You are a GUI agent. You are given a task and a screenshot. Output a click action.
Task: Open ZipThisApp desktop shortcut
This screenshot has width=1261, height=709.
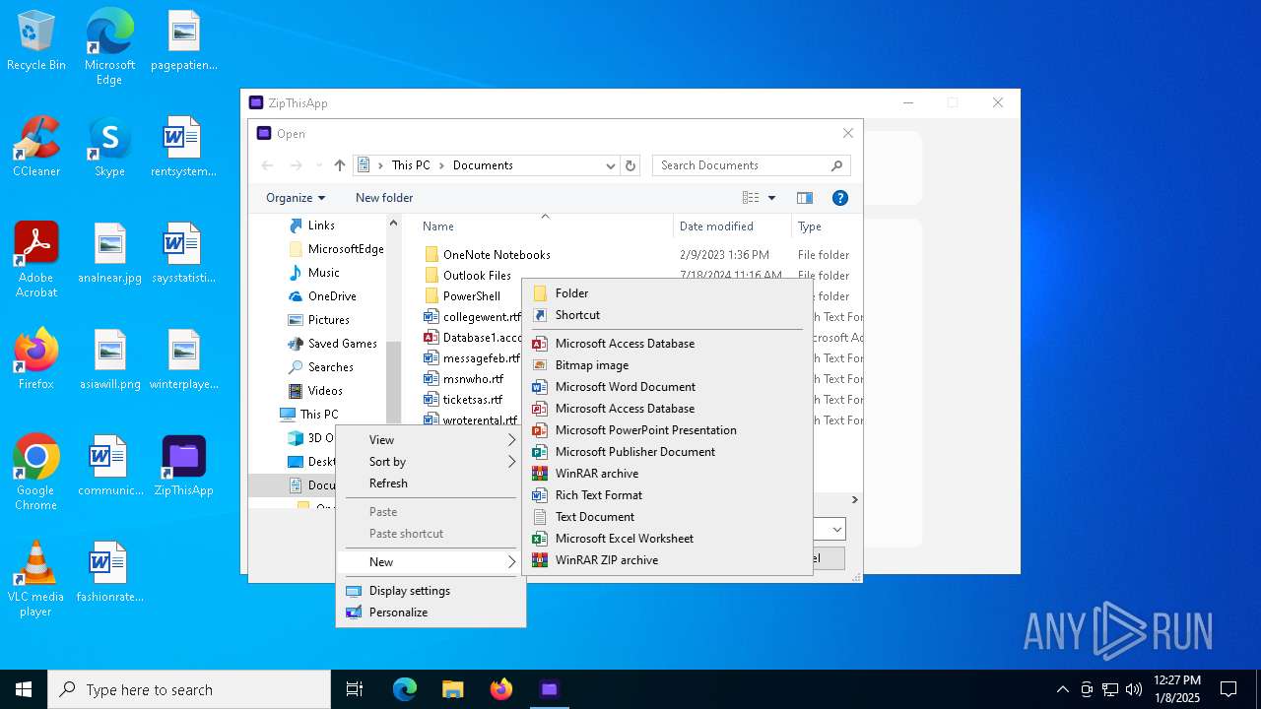[x=183, y=467]
